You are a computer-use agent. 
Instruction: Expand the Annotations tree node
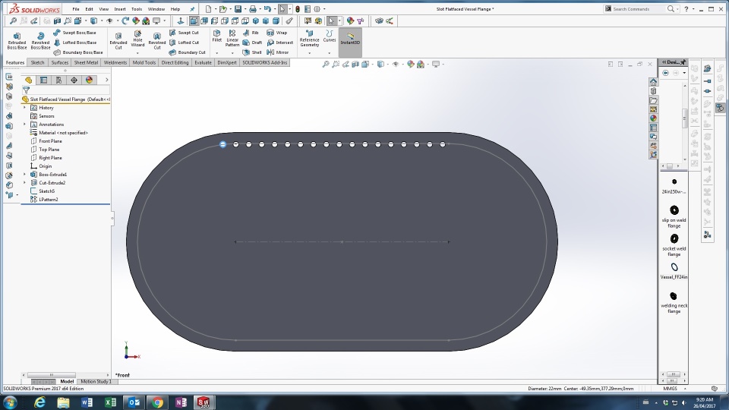pos(24,124)
